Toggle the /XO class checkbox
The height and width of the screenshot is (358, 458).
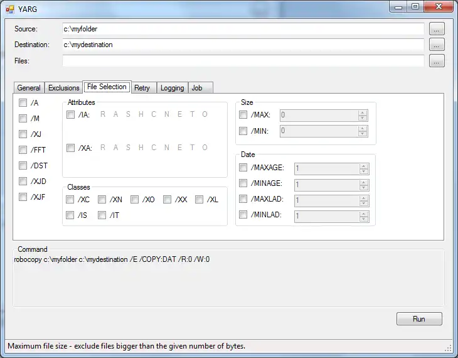[x=134, y=200]
